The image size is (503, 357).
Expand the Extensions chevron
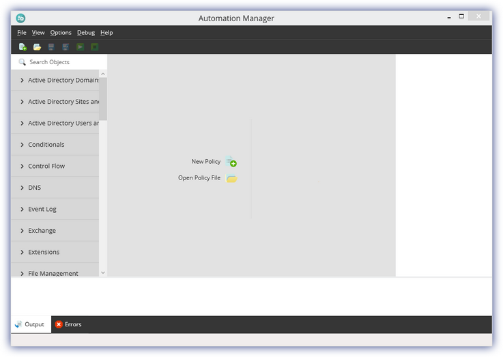[x=22, y=252]
